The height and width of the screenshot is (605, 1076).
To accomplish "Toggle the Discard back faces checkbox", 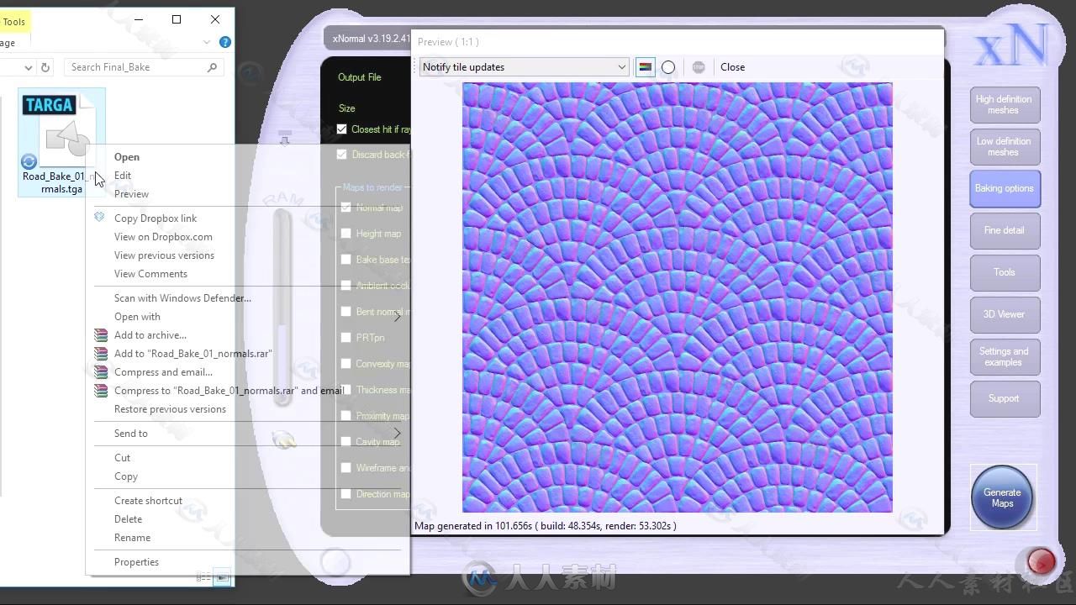I will point(341,155).
